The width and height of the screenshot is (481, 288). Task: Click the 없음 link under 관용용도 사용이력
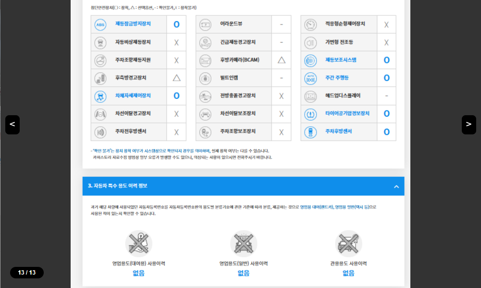pyautogui.click(x=348, y=273)
